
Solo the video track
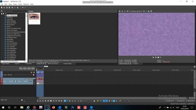click(x=34, y=72)
